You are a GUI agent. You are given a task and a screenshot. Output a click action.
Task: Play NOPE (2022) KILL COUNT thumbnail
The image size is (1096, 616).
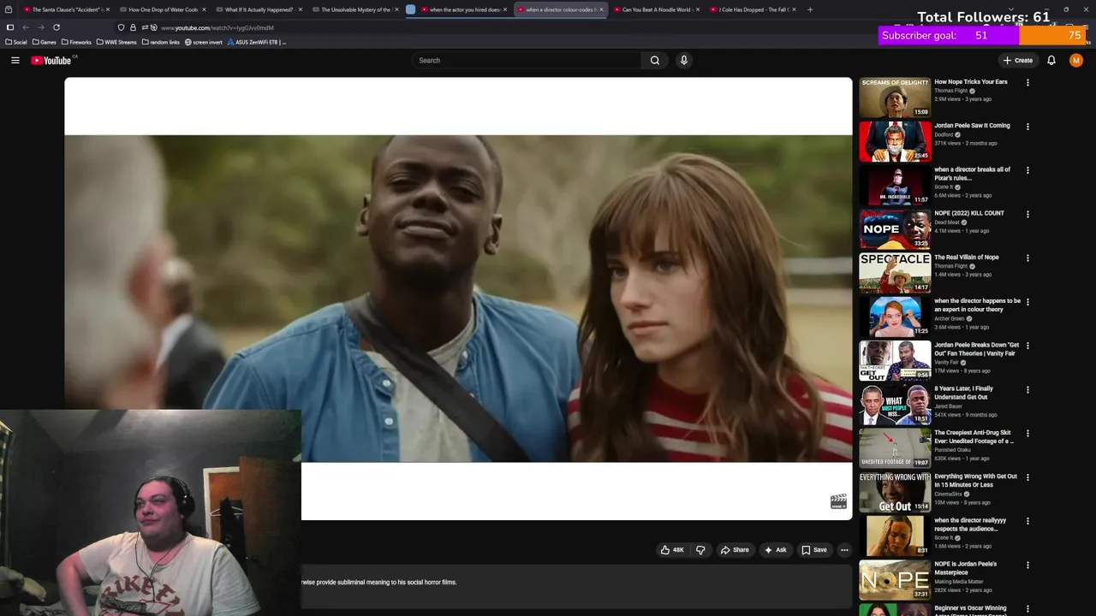click(895, 228)
